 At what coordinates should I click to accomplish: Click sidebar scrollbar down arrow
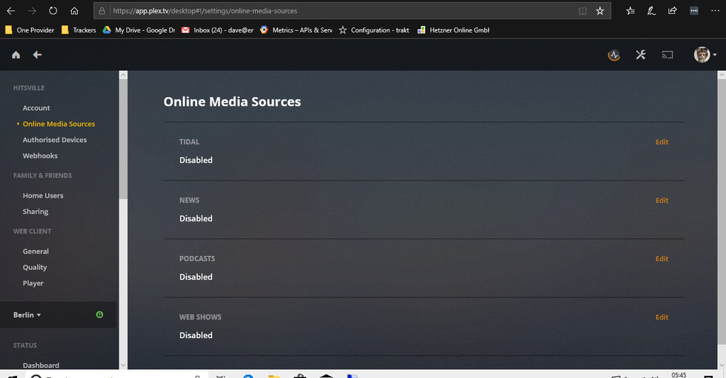coord(123,365)
